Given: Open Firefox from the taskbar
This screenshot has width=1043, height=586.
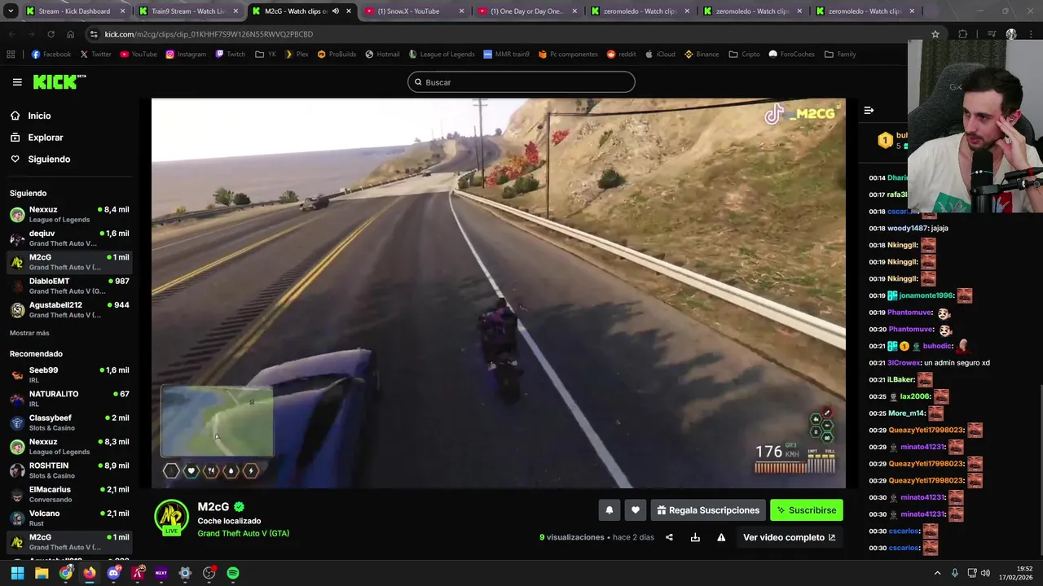Looking at the screenshot, I should point(90,573).
